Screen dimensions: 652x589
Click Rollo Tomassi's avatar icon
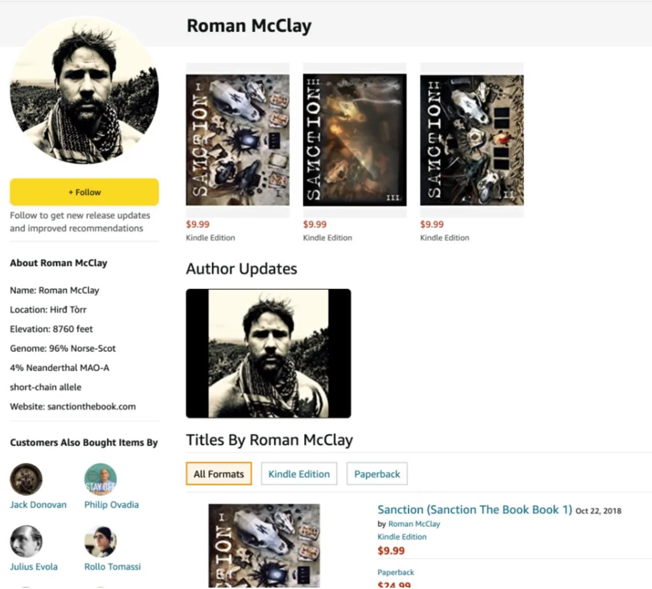101,541
